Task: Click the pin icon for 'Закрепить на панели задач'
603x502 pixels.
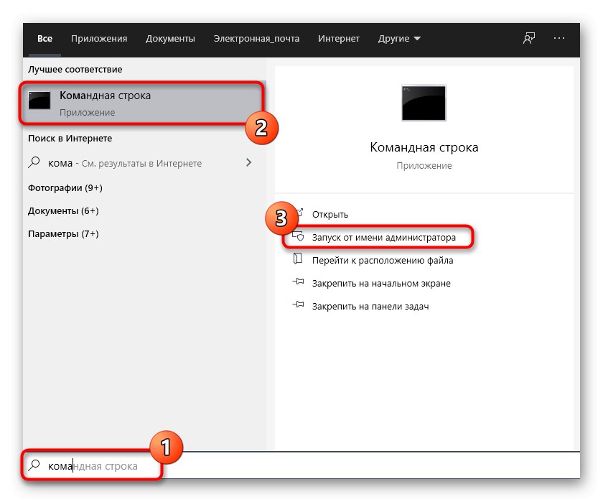Action: pos(299,305)
